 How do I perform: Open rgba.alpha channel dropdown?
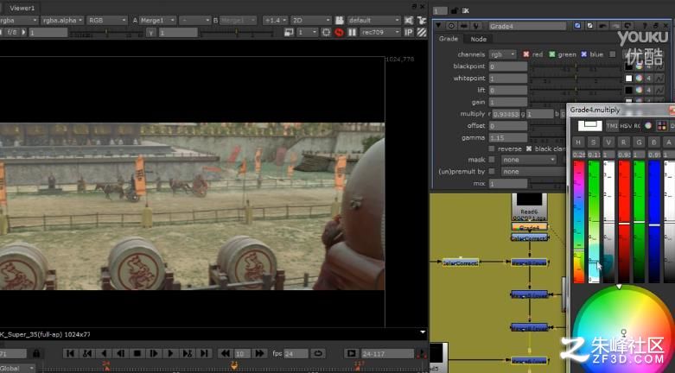click(62, 20)
